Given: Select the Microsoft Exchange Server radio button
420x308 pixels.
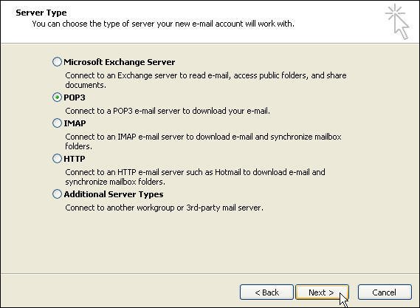Looking at the screenshot, I should [x=57, y=62].
